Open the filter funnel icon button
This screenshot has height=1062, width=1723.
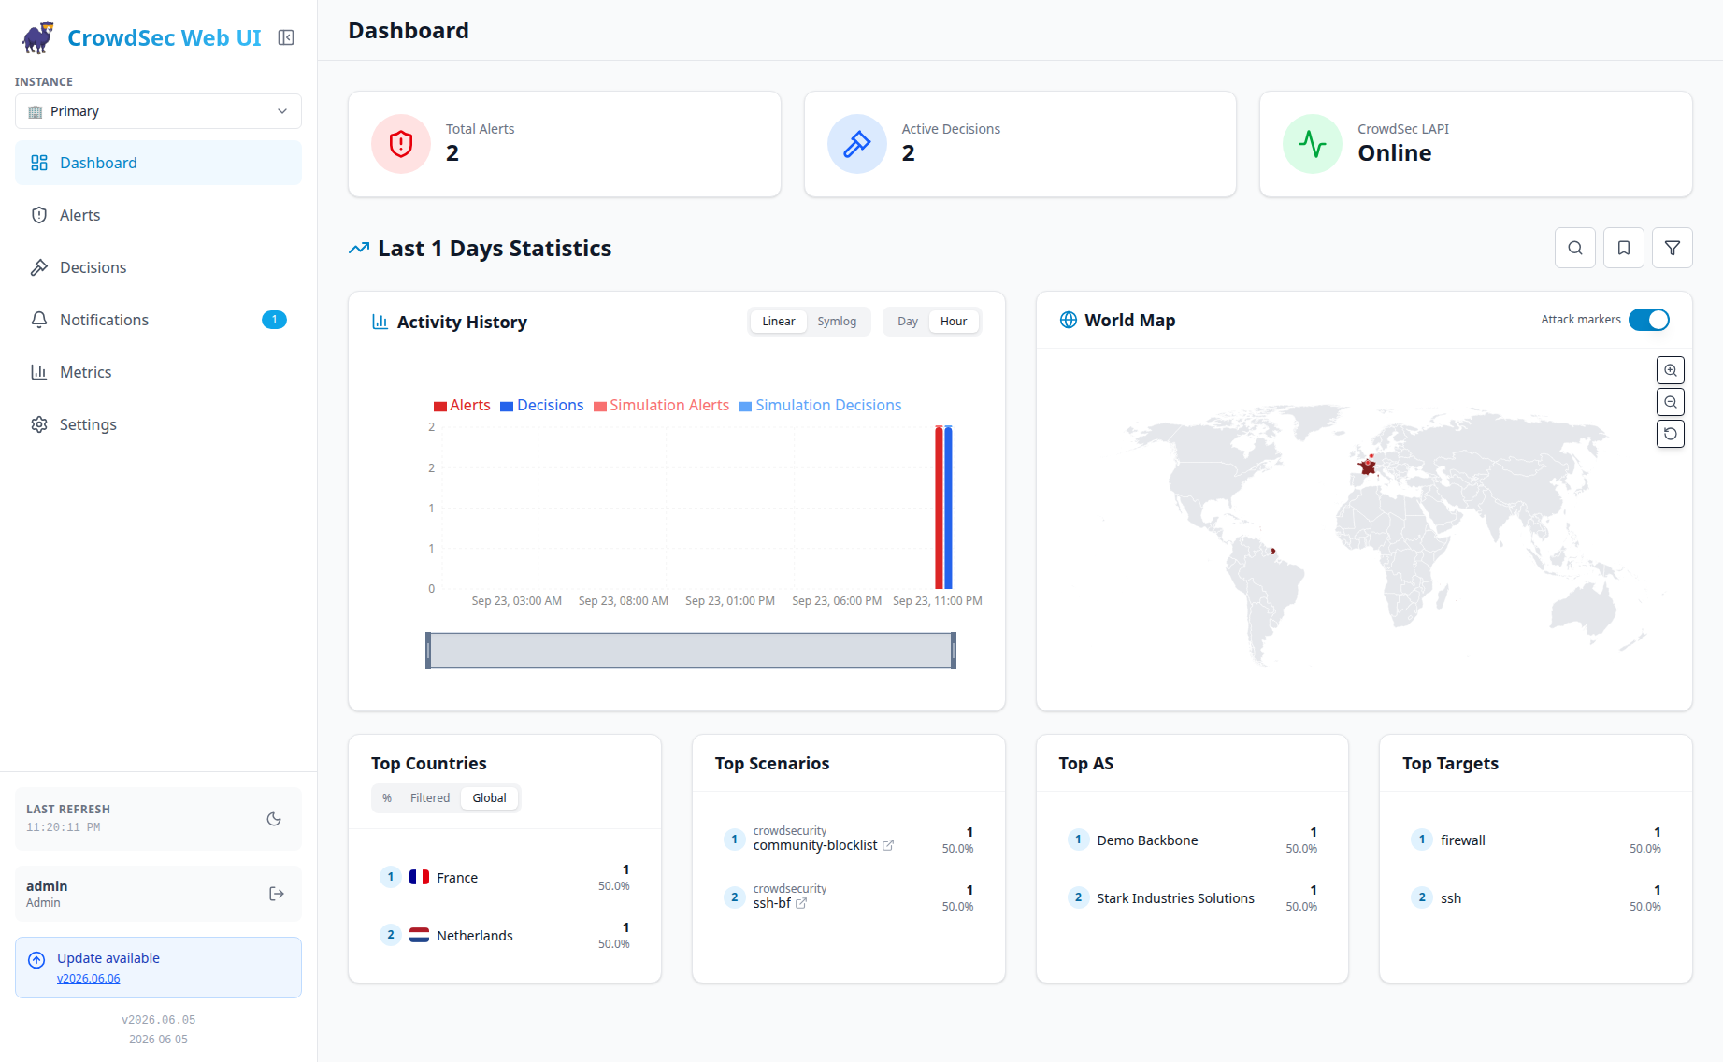[1673, 248]
